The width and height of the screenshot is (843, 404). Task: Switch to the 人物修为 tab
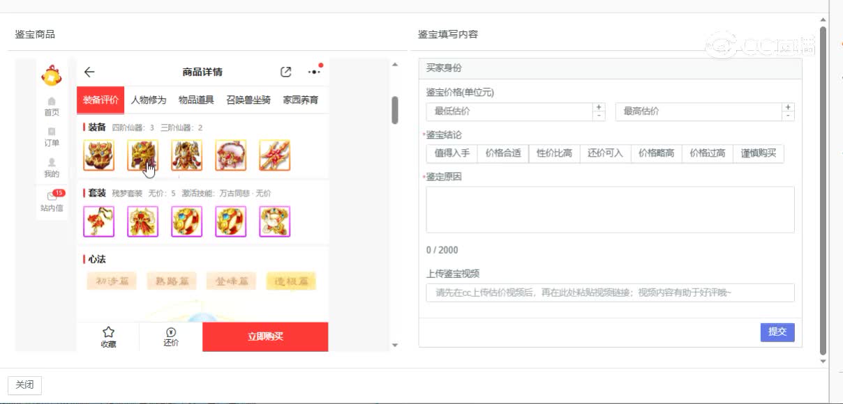149,100
